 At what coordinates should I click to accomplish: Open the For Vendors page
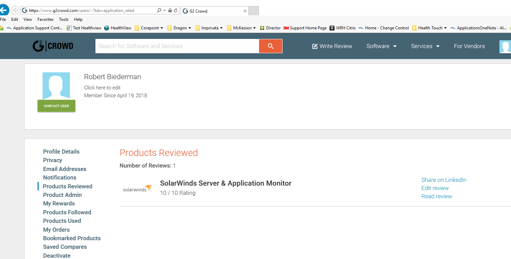coord(469,46)
